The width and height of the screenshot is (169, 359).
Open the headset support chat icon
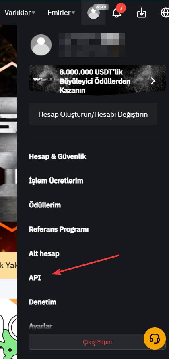155,338
